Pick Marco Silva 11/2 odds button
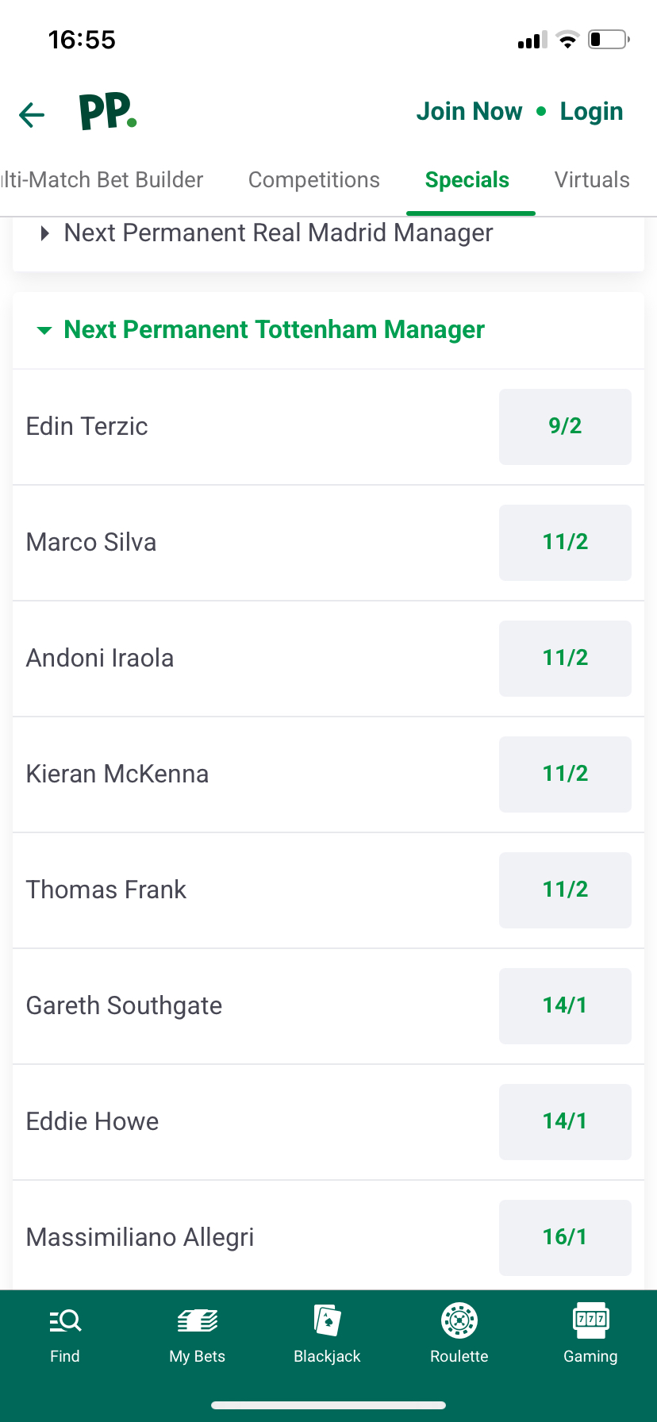This screenshot has width=657, height=1422. (565, 542)
